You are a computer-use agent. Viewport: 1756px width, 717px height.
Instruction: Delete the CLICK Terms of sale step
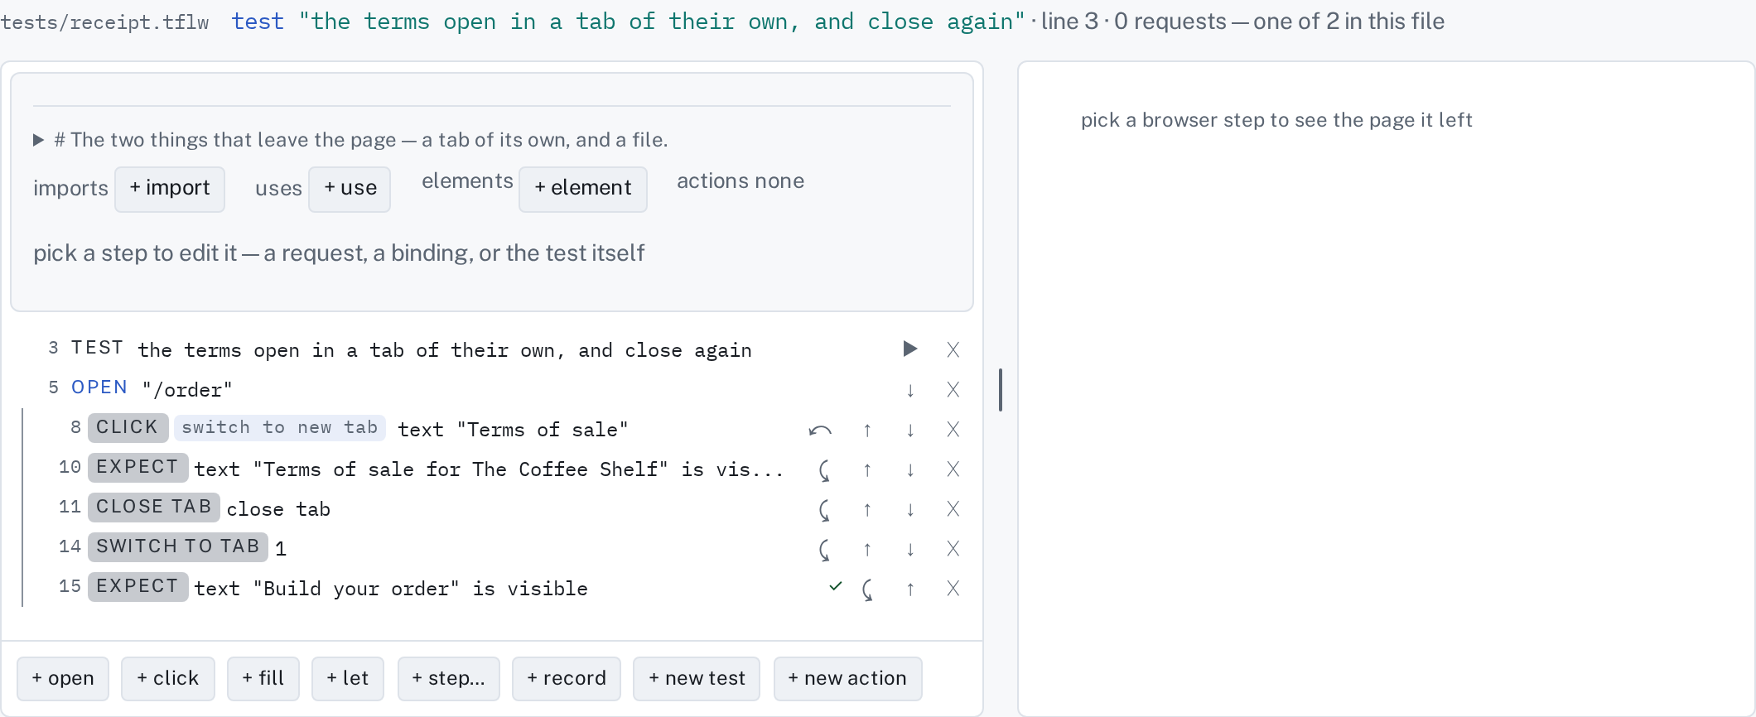tap(953, 430)
